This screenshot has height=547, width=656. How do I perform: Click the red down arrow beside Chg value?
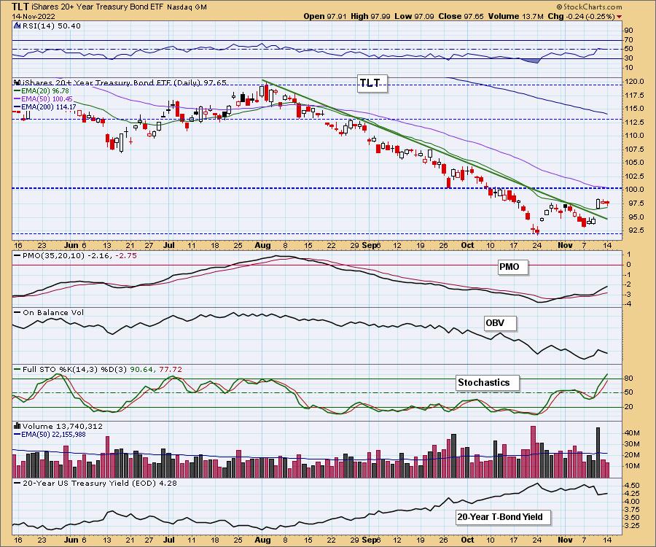pos(619,17)
